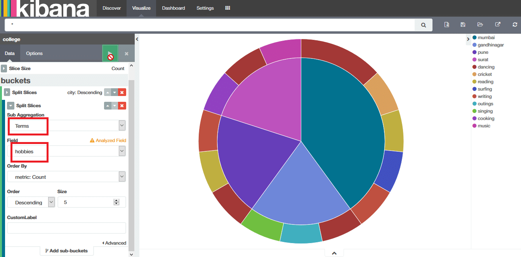521x257 pixels.
Task: Discard changes with the gray X button
Action: [x=127, y=53]
